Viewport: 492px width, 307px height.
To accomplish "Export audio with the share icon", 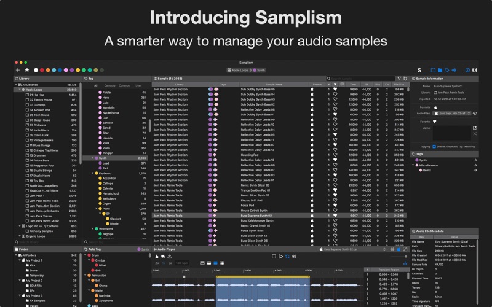I will pos(170,257).
